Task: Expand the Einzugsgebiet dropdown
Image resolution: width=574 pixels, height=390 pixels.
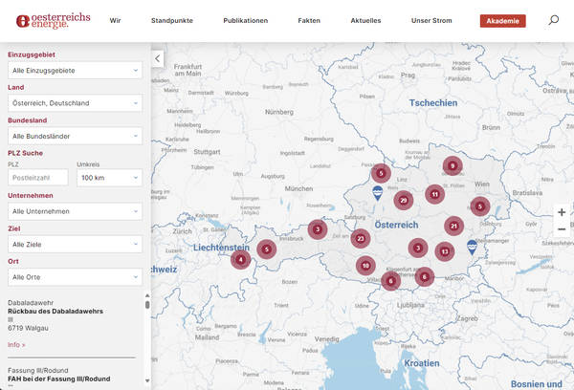Action: click(75, 71)
